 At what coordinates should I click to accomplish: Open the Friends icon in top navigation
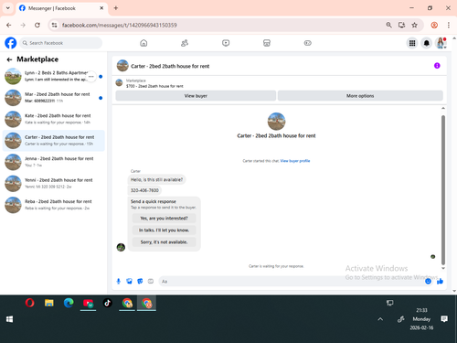[185, 43]
